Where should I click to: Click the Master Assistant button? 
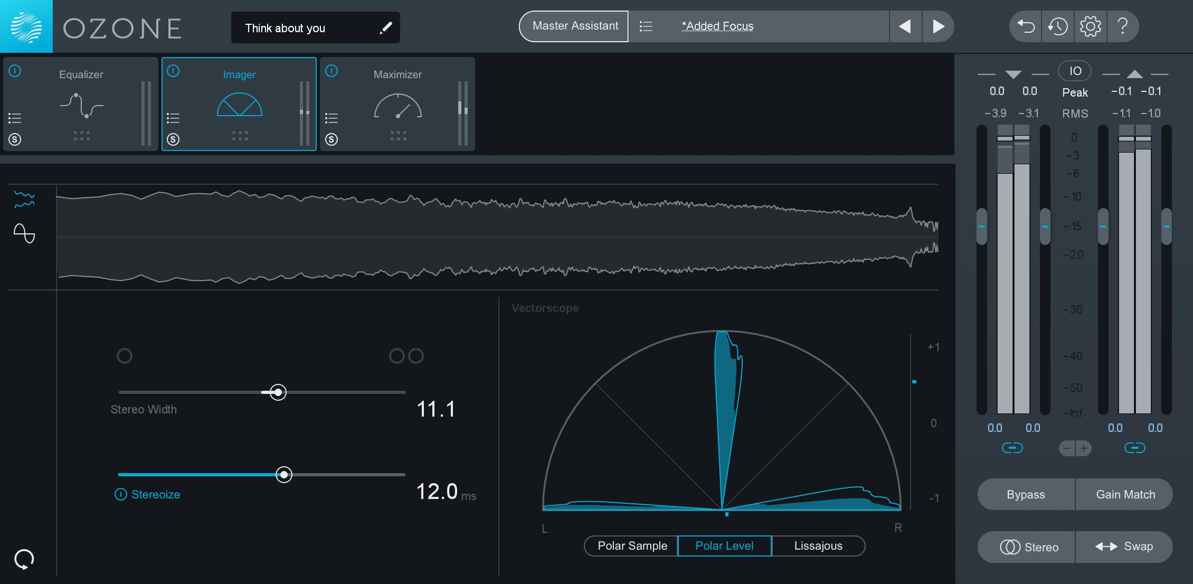coord(575,26)
